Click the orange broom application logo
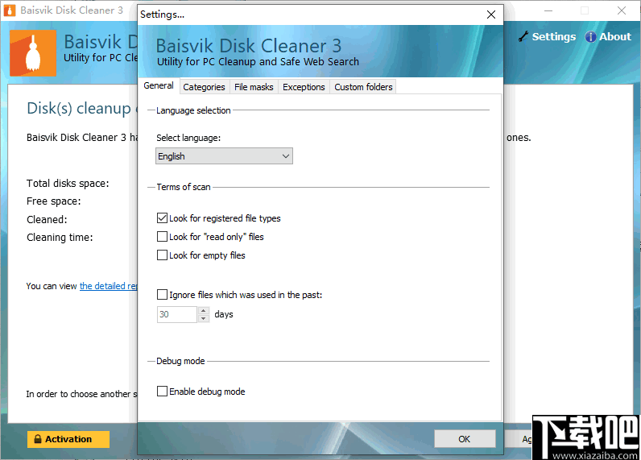 (x=33, y=53)
